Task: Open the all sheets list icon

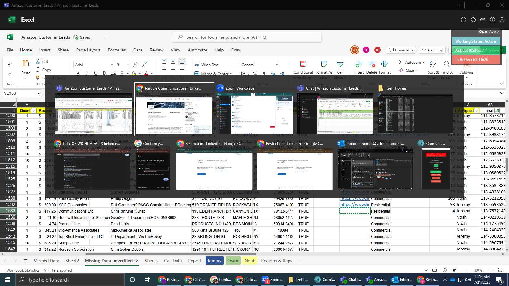Action: [x=25, y=261]
